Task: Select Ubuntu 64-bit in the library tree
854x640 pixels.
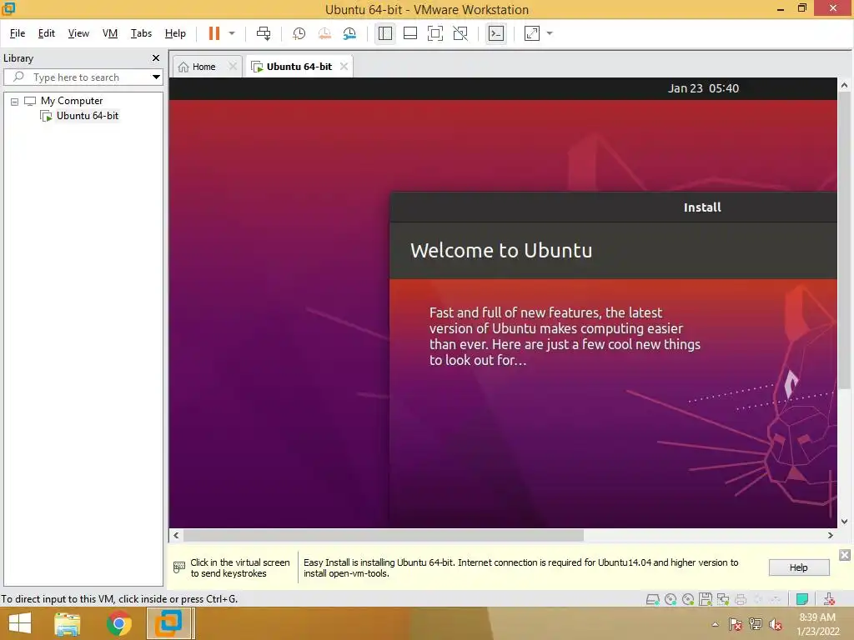Action: 87,116
